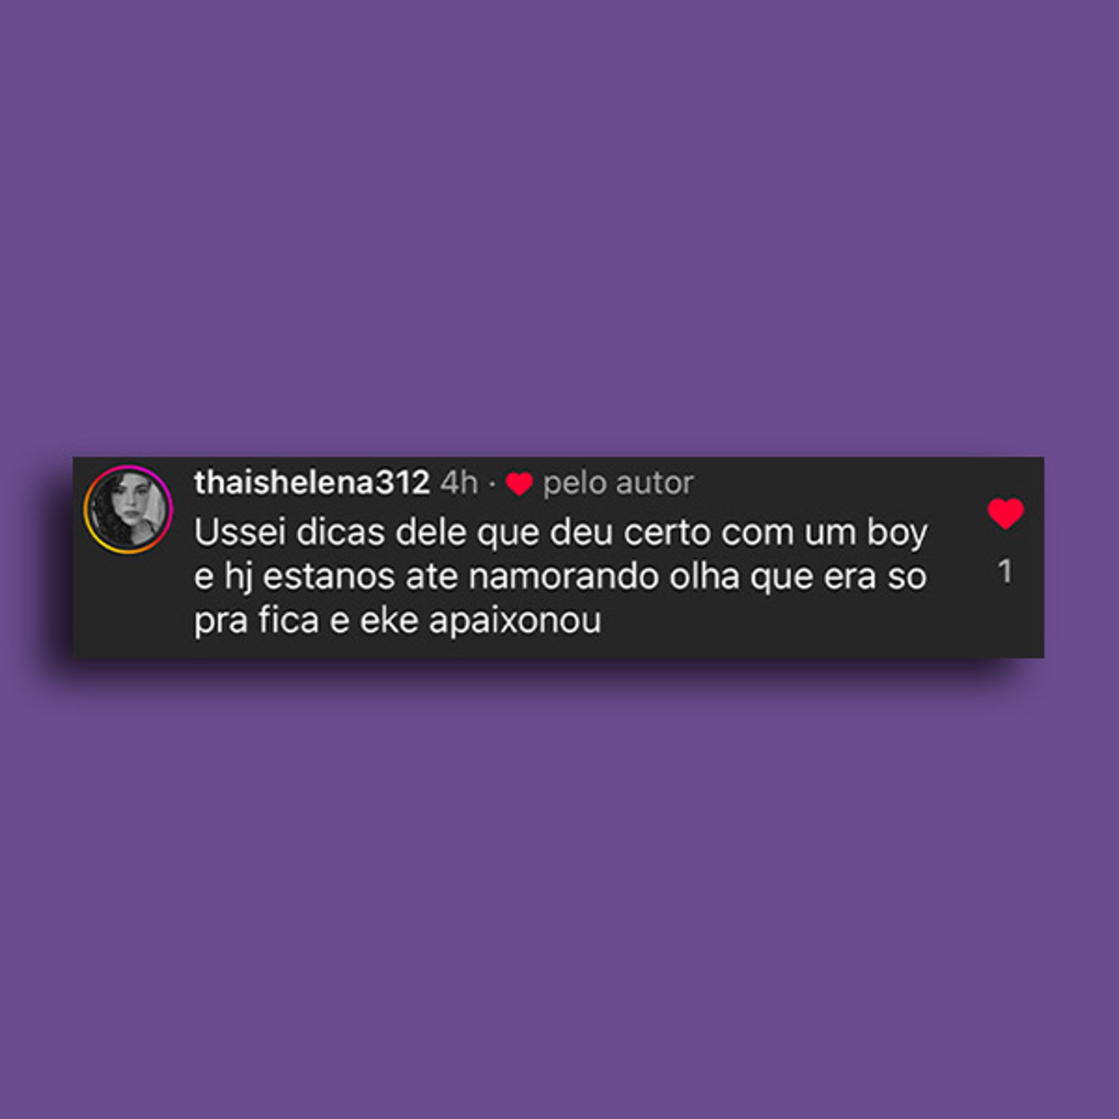Click the comment line starting with e hj estanos
1119x1119 pixels.
point(560,577)
